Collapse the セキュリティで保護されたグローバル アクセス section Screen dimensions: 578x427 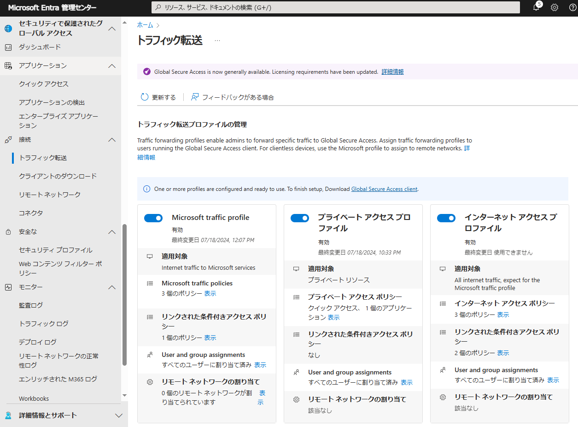112,29
